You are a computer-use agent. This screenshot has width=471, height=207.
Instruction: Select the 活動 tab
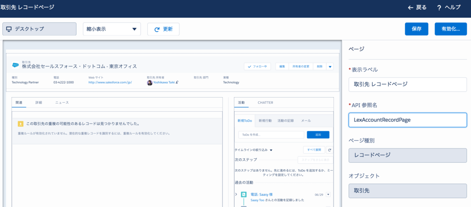[x=241, y=103]
